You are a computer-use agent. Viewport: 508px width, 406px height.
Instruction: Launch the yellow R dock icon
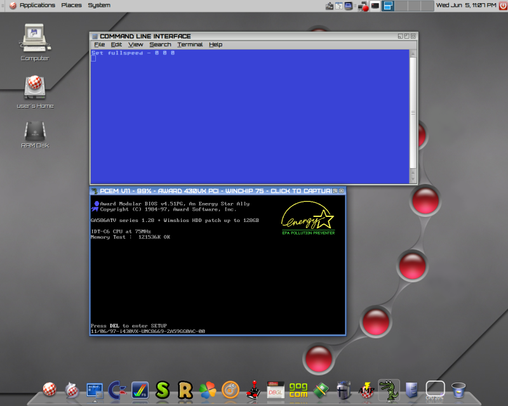click(185, 390)
